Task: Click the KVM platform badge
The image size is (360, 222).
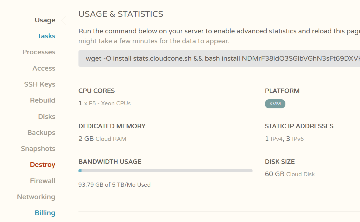Action: 275,104
